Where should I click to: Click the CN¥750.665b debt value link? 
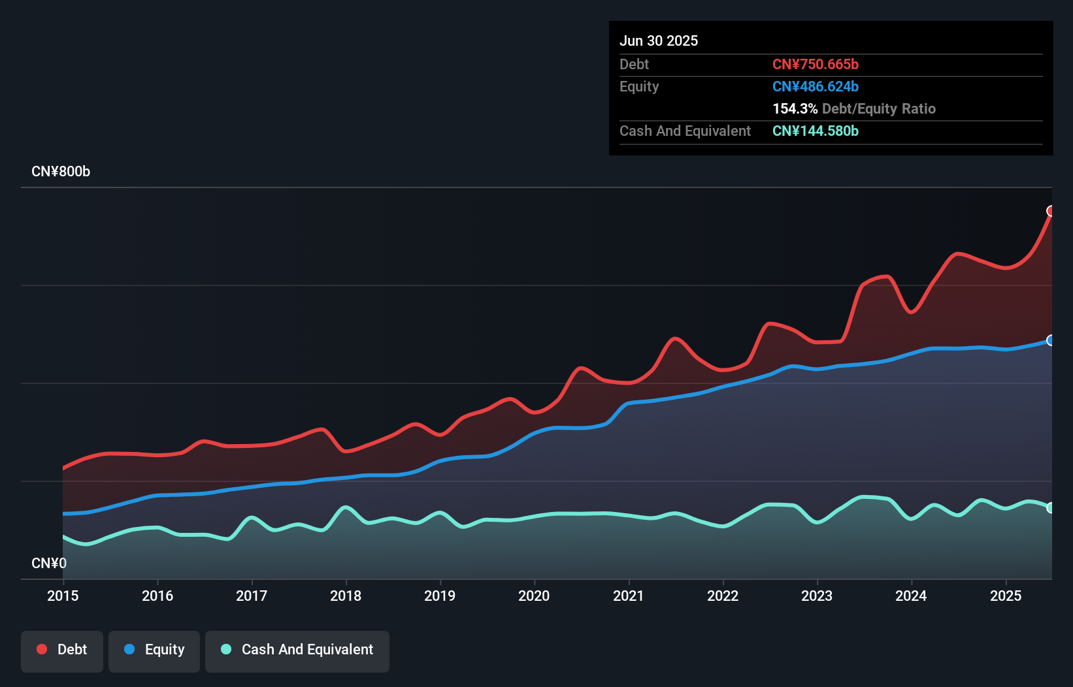816,64
